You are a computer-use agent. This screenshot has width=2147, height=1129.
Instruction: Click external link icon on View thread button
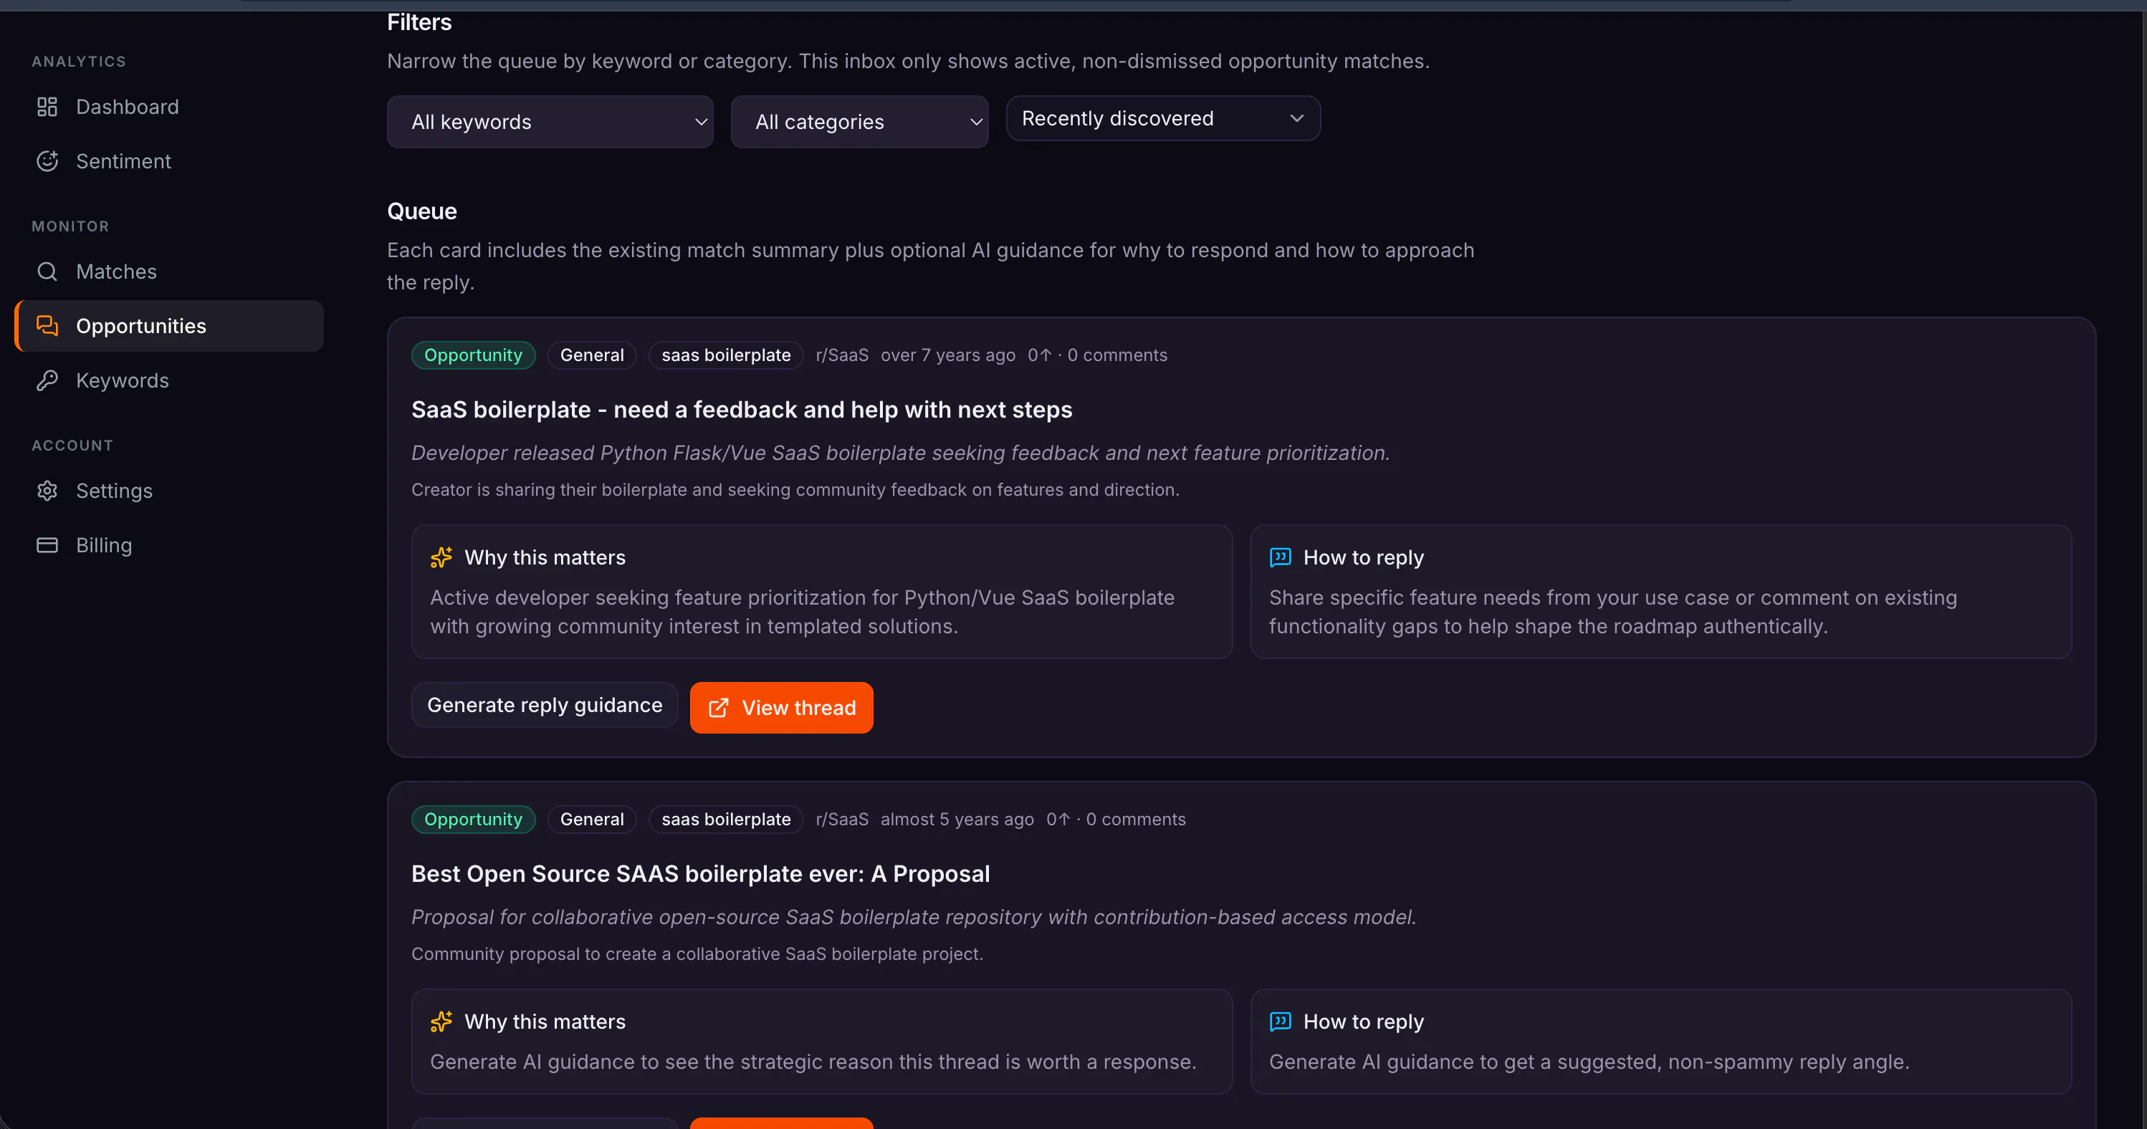pyautogui.click(x=719, y=708)
